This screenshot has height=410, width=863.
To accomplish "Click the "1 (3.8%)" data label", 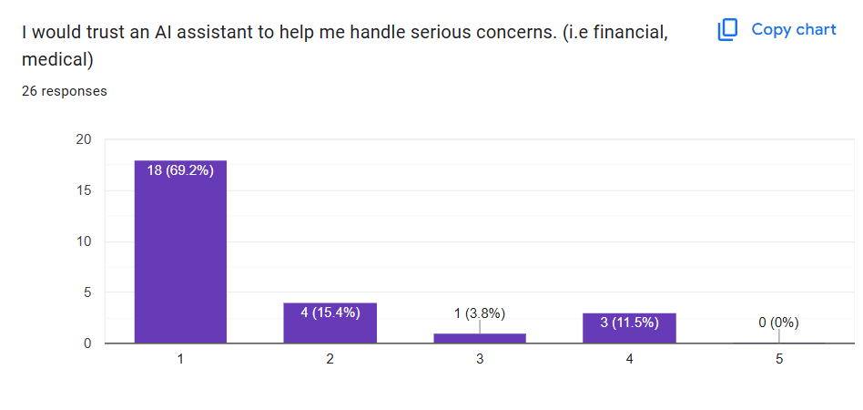I will pyautogui.click(x=479, y=313).
